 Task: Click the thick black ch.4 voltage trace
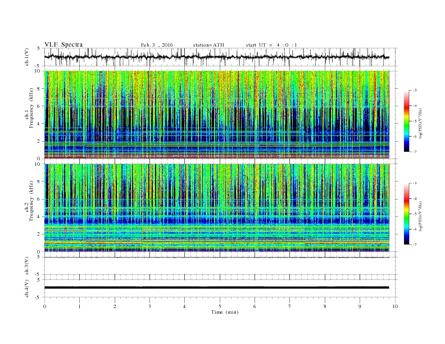click(x=217, y=288)
